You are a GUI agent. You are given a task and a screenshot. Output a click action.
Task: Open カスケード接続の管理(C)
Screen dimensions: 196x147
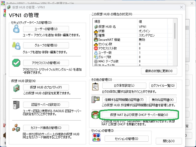click(x=46, y=128)
